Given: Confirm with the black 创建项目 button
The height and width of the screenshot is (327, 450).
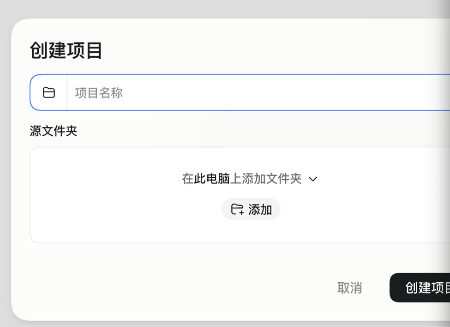Looking at the screenshot, I should [x=420, y=288].
